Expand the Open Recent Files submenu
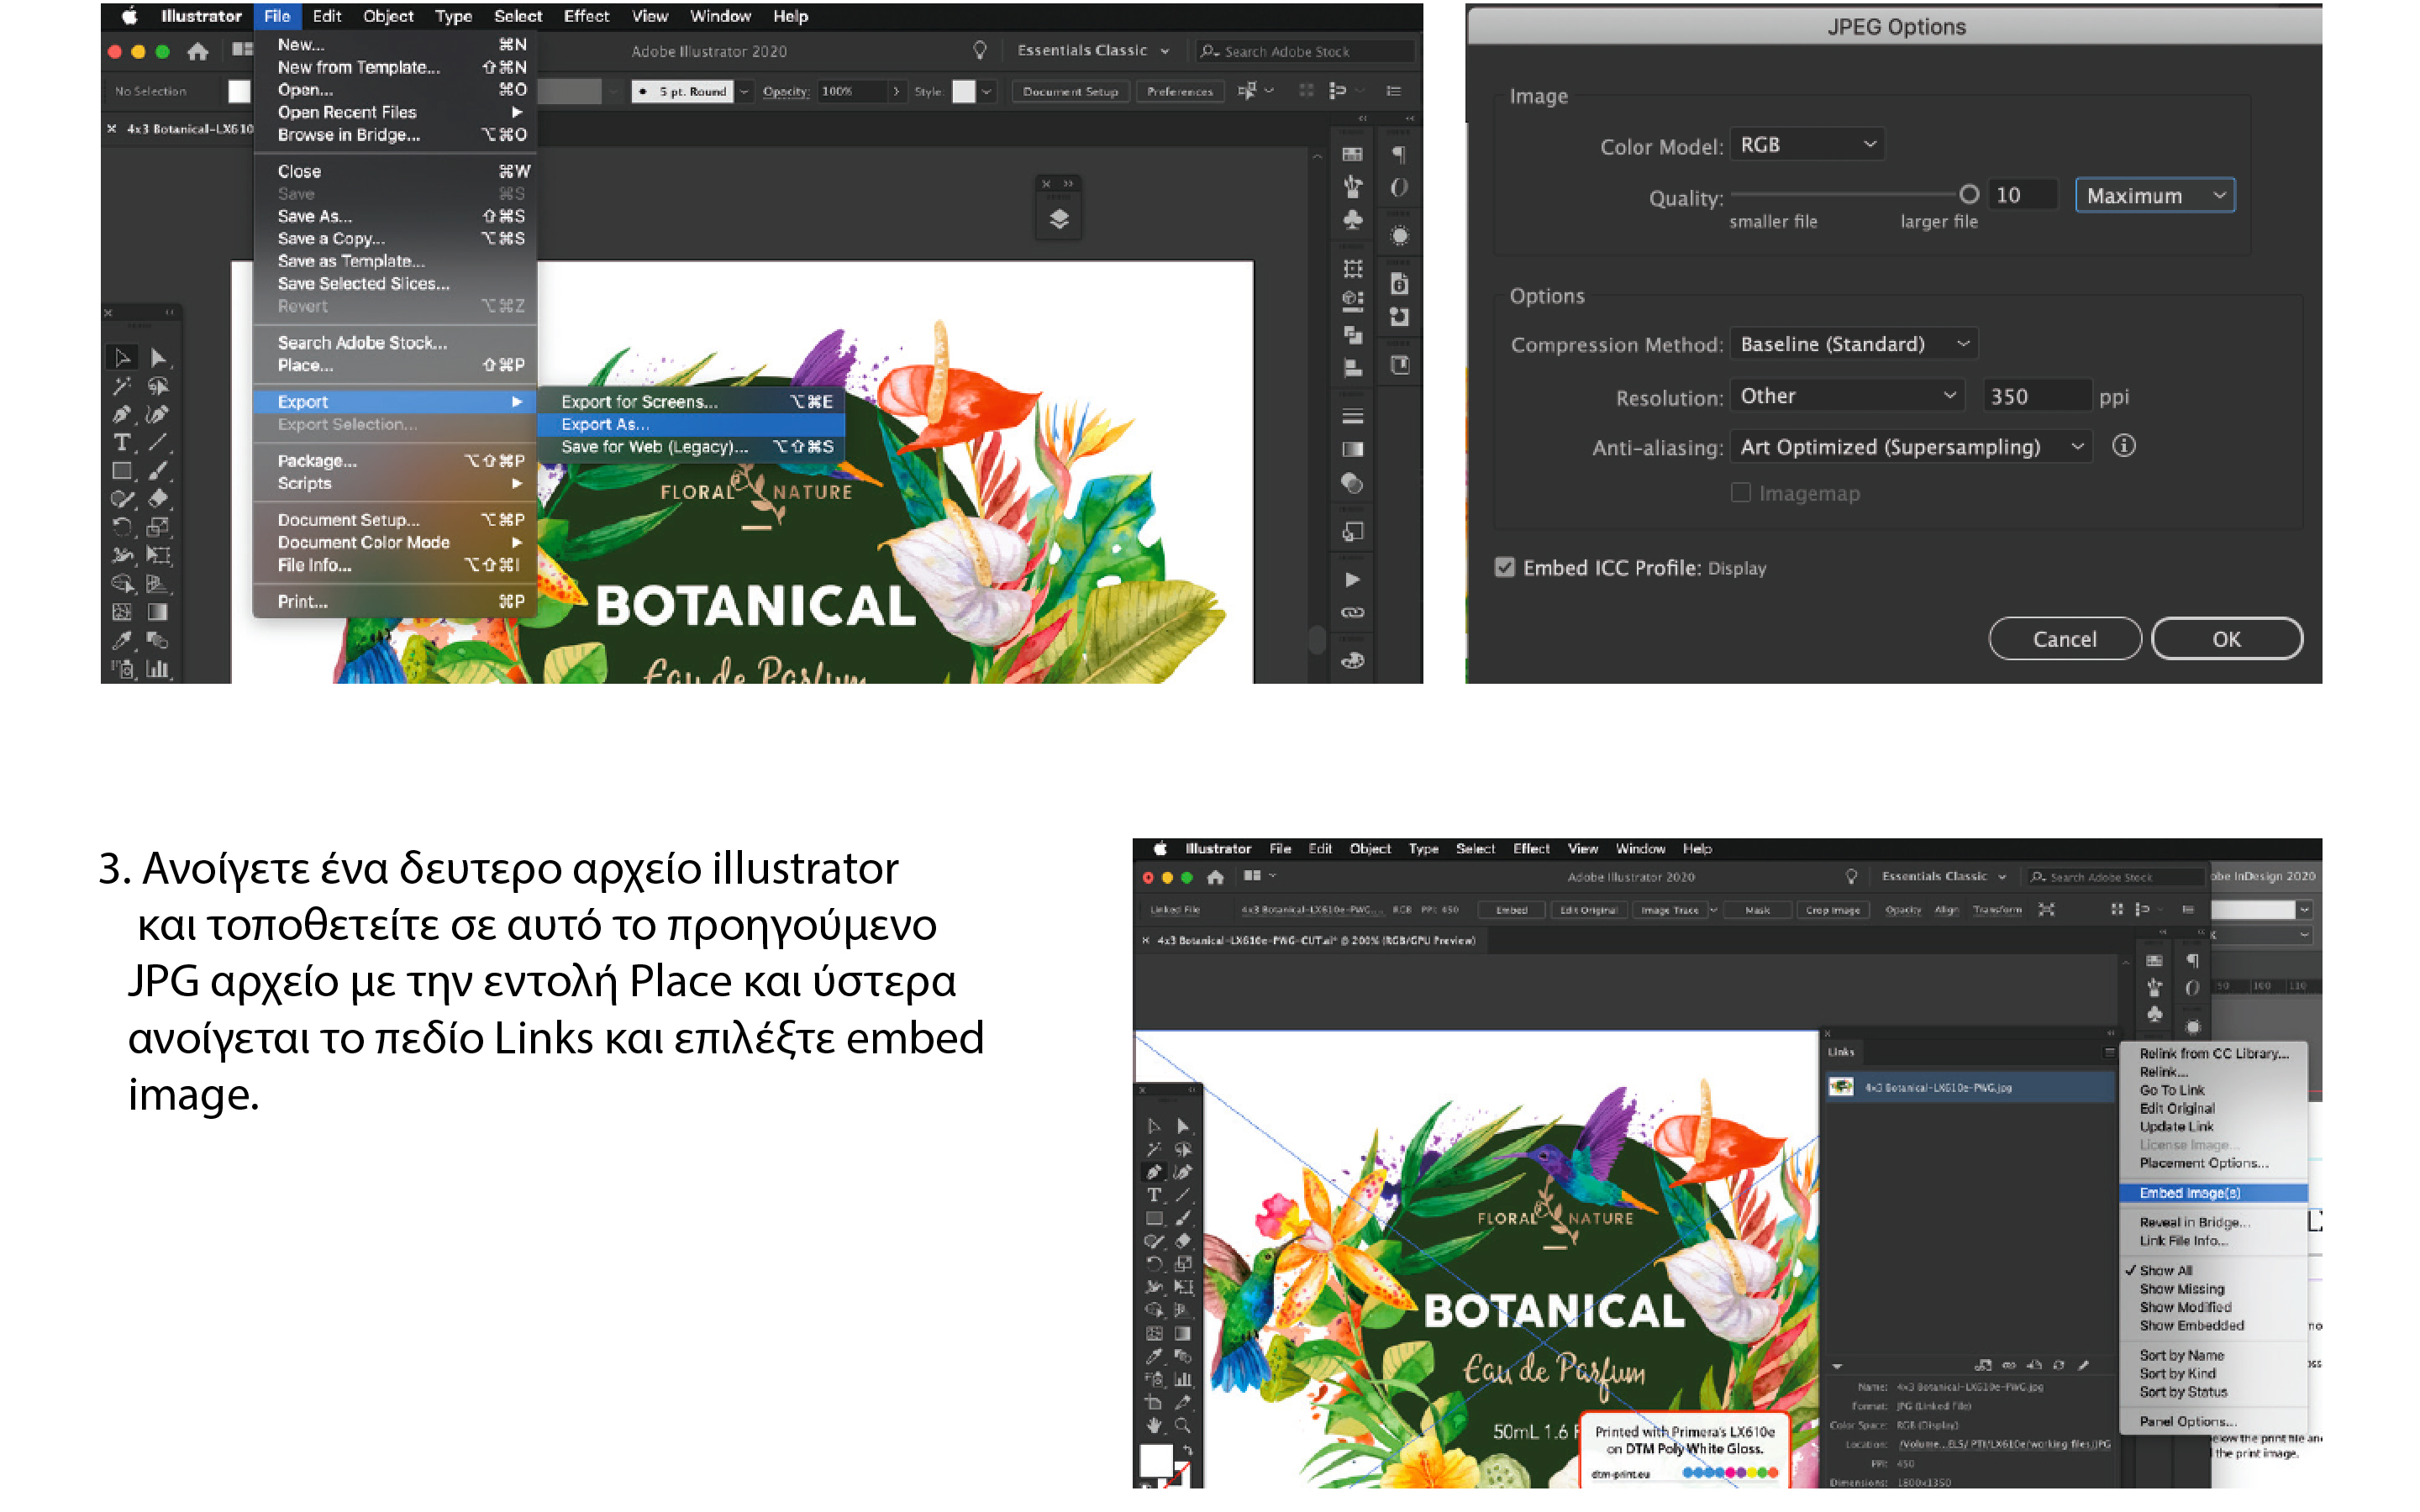The width and height of the screenshot is (2420, 1512). coord(396,112)
